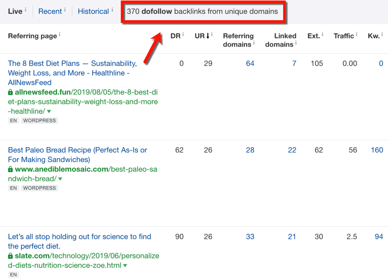The width and height of the screenshot is (388, 280).
Task: Click the WORDPRESS tag under the Paleo Bread result
Action: pos(40,188)
